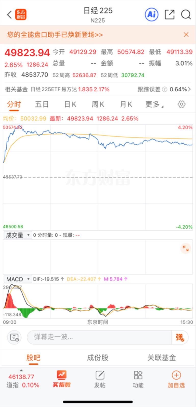Open the MACD indicator dropdown

click(17, 279)
